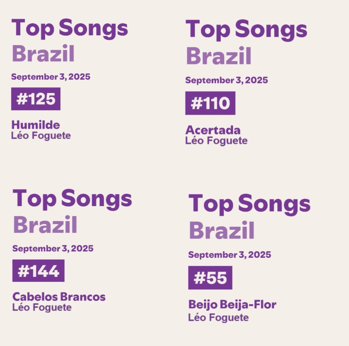The width and height of the screenshot is (349, 346).
Task: Select the #144 rank badge
Action: [38, 271]
